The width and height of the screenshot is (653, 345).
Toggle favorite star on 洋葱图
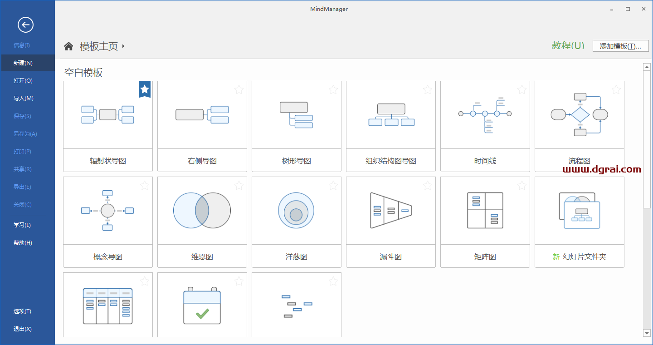(333, 186)
